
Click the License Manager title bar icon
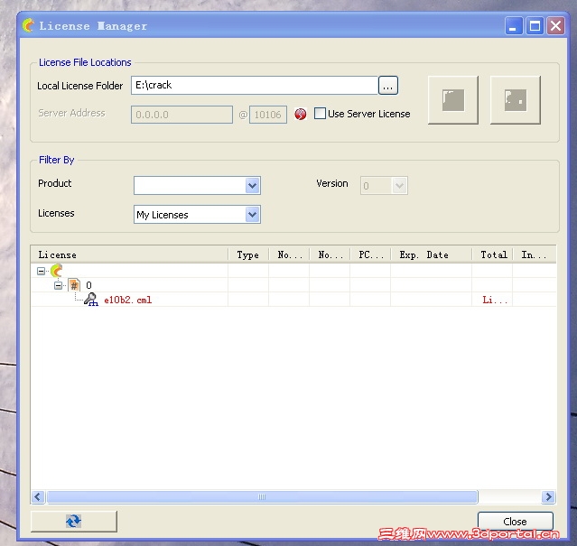tap(29, 25)
